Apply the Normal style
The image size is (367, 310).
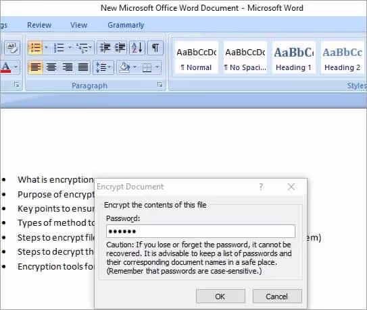196,57
